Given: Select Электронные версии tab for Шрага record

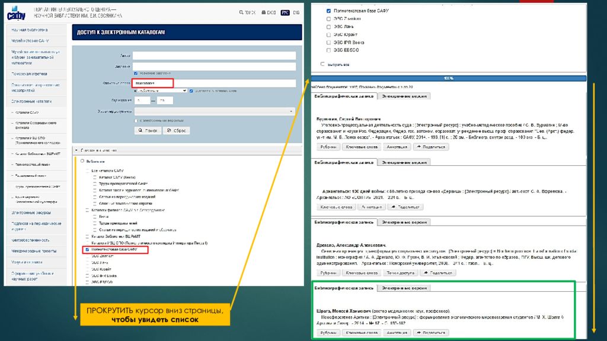Looking at the screenshot, I should click(x=404, y=288).
